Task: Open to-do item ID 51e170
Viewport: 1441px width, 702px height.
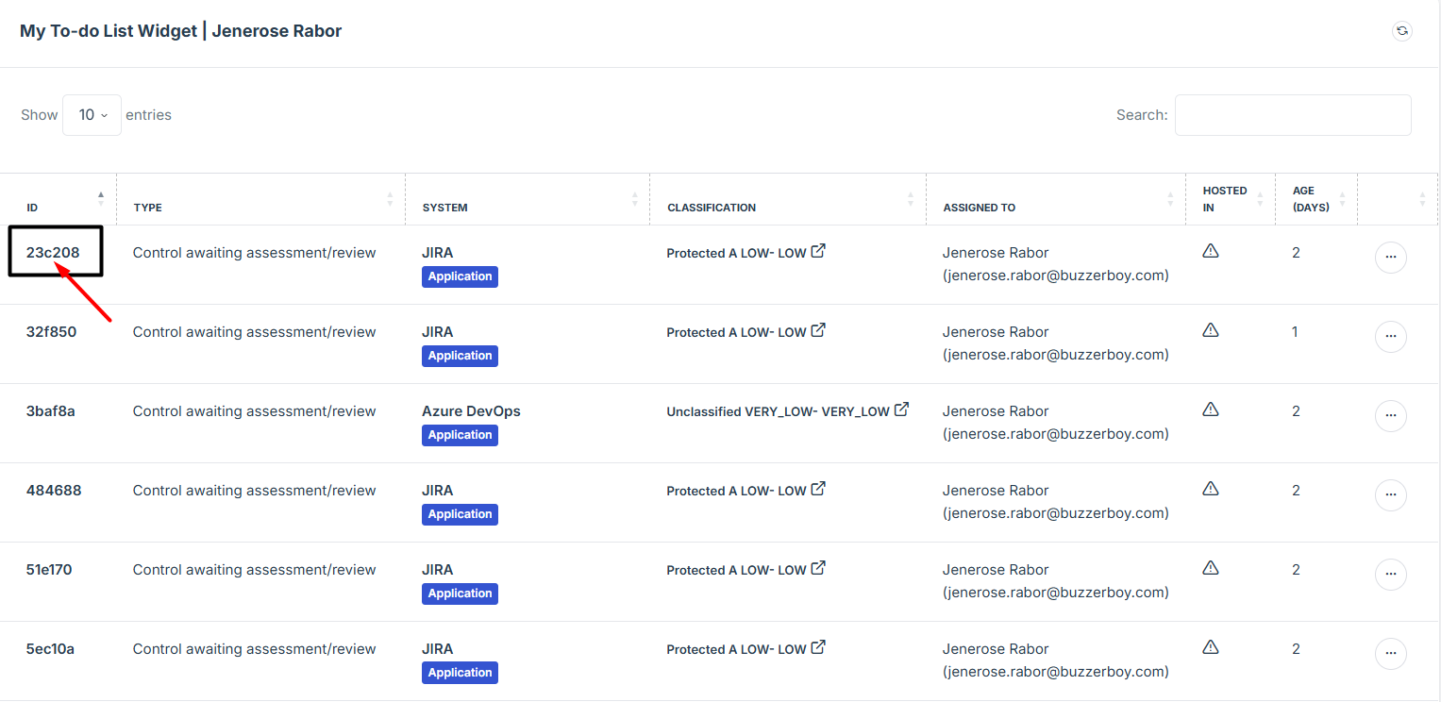Action: pyautogui.click(x=49, y=570)
